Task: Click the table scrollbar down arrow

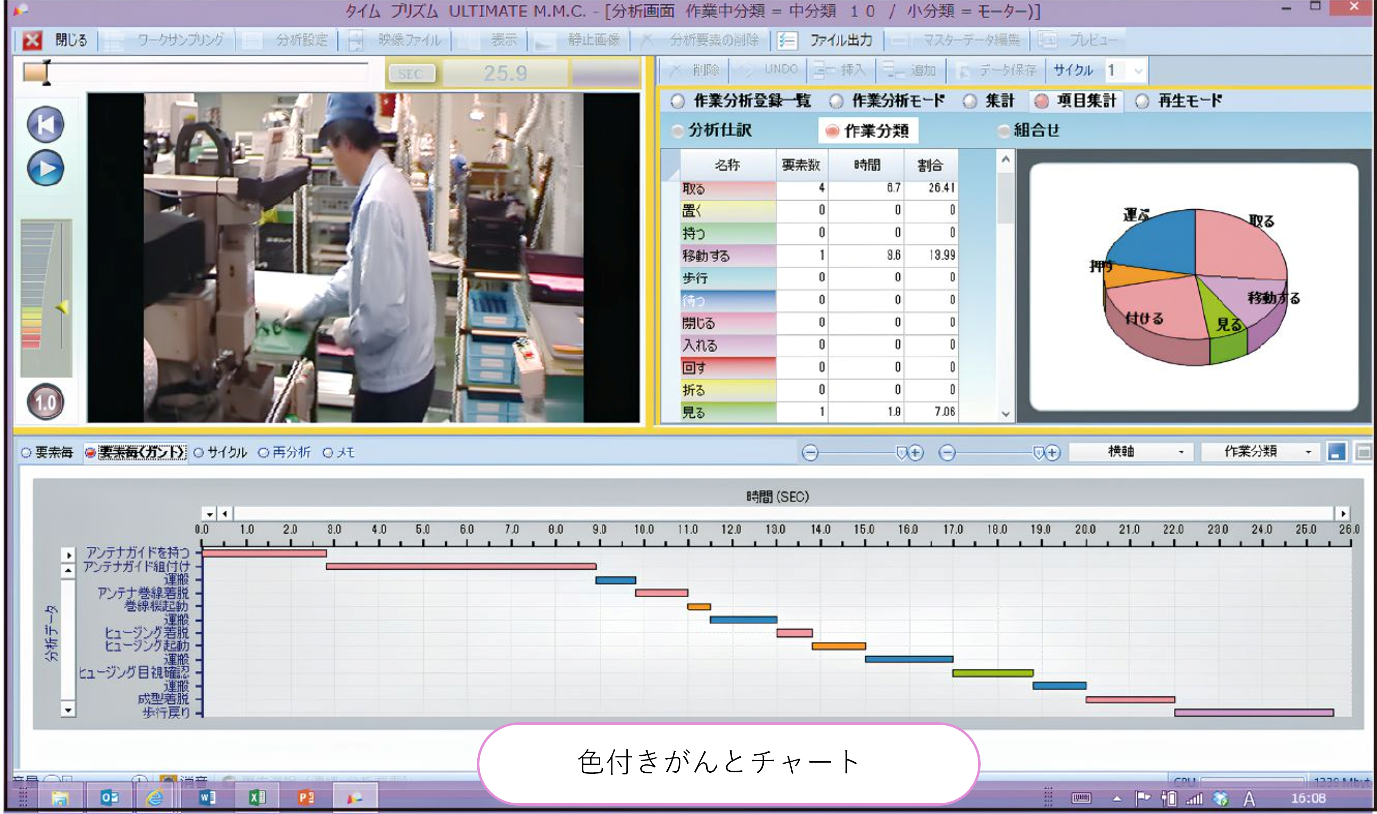Action: point(1005,415)
